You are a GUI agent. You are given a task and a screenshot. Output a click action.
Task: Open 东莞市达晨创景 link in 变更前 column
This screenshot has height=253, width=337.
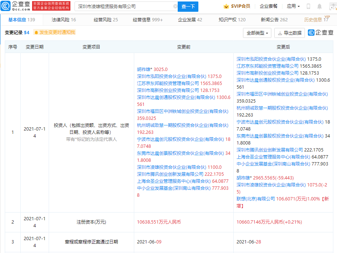180,153
